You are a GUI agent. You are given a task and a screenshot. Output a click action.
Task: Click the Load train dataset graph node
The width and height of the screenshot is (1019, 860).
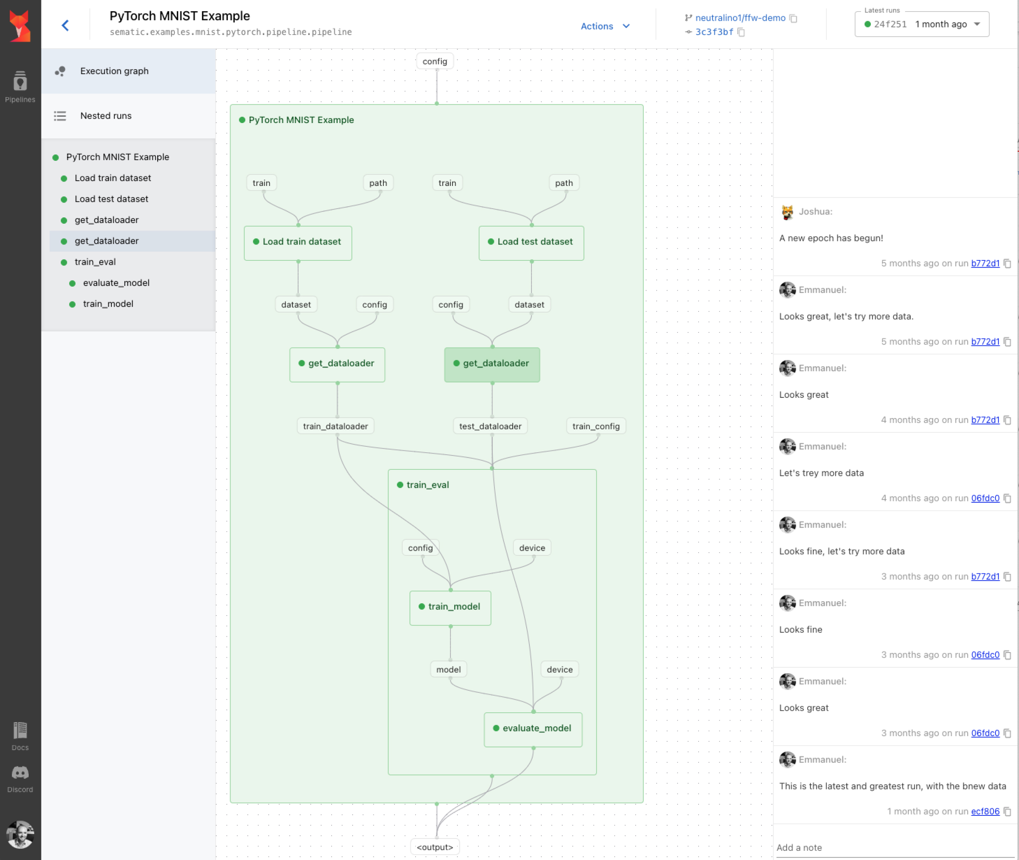(x=298, y=243)
